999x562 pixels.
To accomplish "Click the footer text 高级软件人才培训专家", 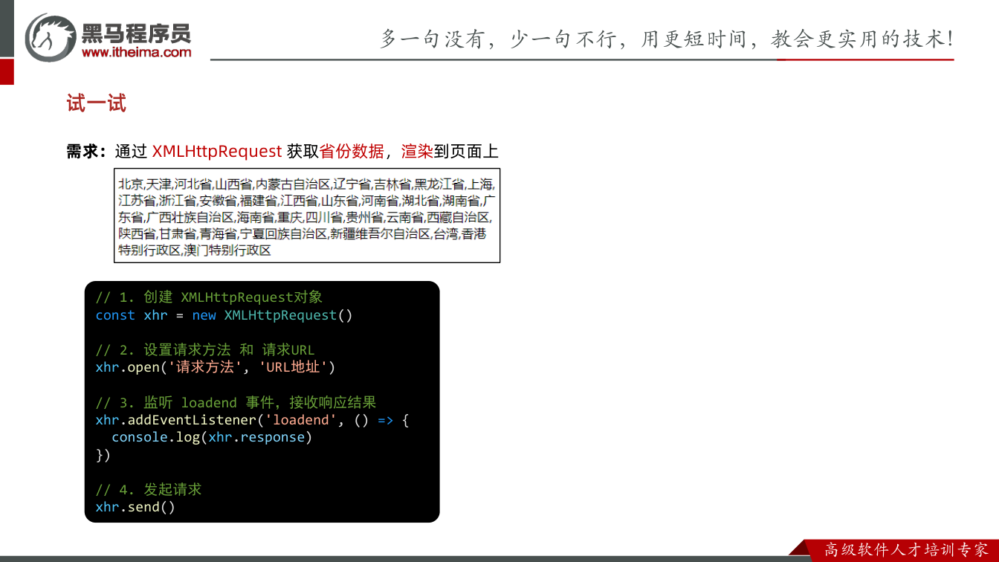I will 907,550.
